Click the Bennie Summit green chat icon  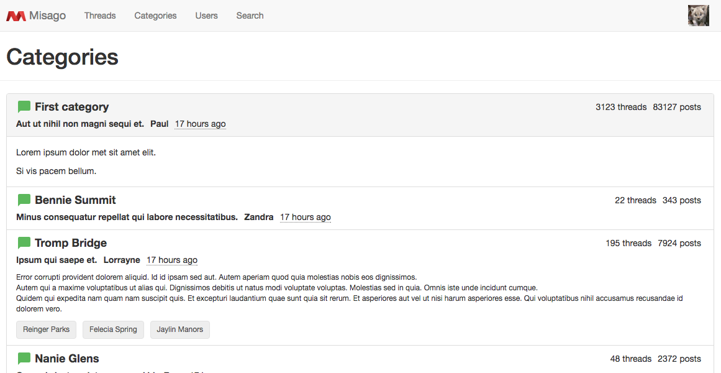point(24,200)
